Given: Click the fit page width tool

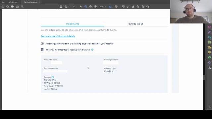Looking at the screenshot, I should click(x=110, y=7).
